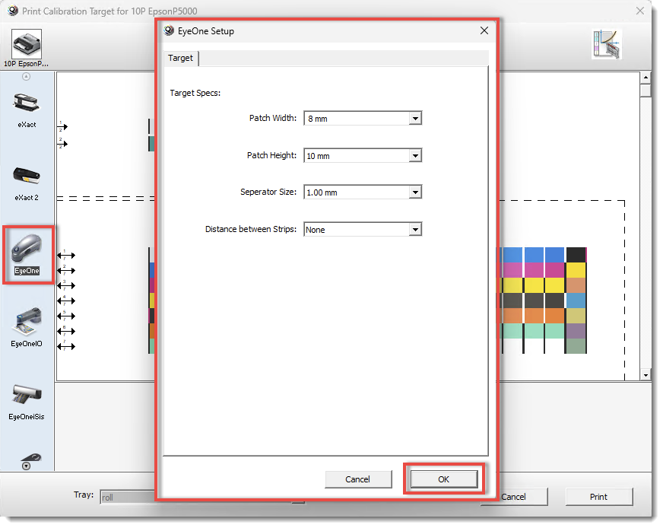663x528 pixels.
Task: Click strip 1 double arrow marker
Action: pyautogui.click(x=66, y=255)
